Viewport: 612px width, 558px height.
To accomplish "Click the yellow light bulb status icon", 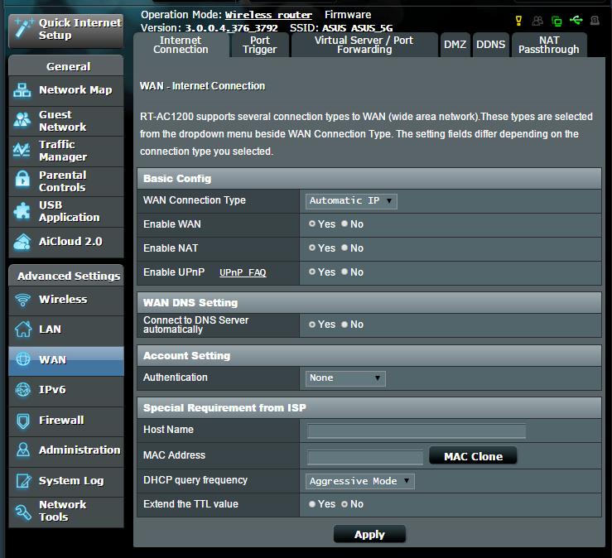I will pyautogui.click(x=518, y=21).
